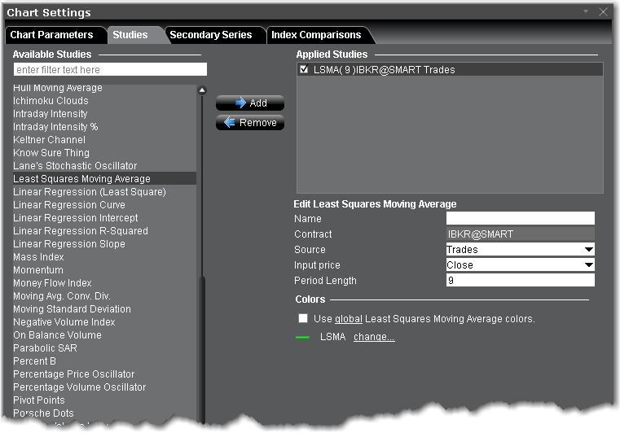620x437 pixels.
Task: Close the Chart Settings window
Action: [603, 12]
